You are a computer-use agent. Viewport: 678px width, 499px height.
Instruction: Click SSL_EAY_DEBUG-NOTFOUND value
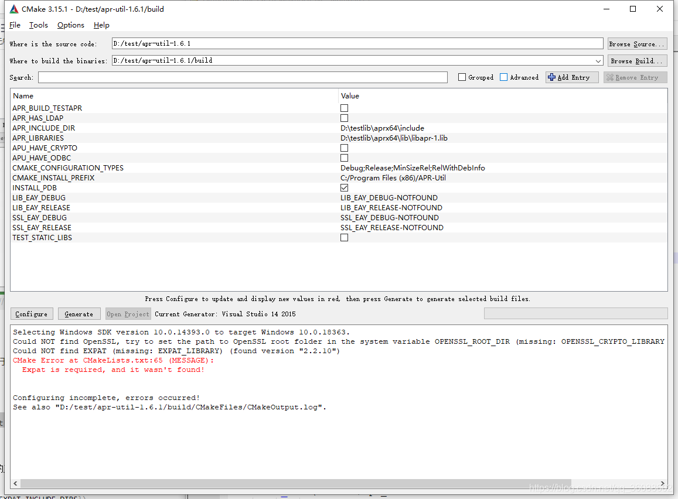click(390, 217)
